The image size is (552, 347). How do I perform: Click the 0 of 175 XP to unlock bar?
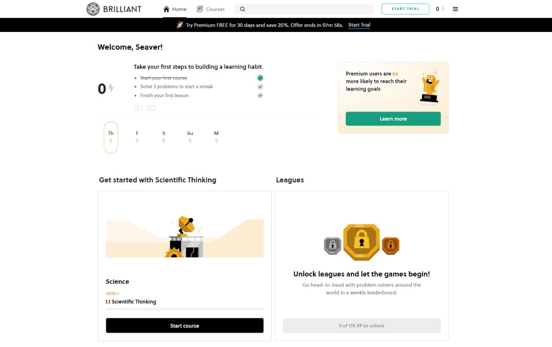361,326
